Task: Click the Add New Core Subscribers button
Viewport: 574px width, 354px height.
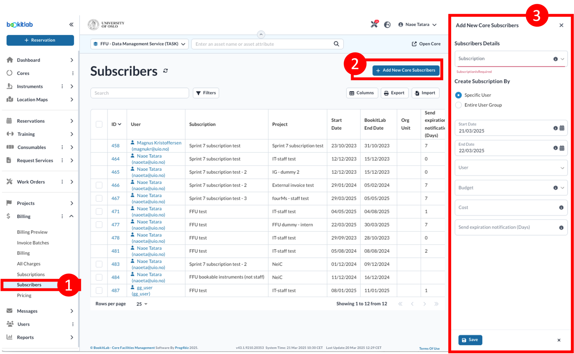Action: [x=406, y=70]
